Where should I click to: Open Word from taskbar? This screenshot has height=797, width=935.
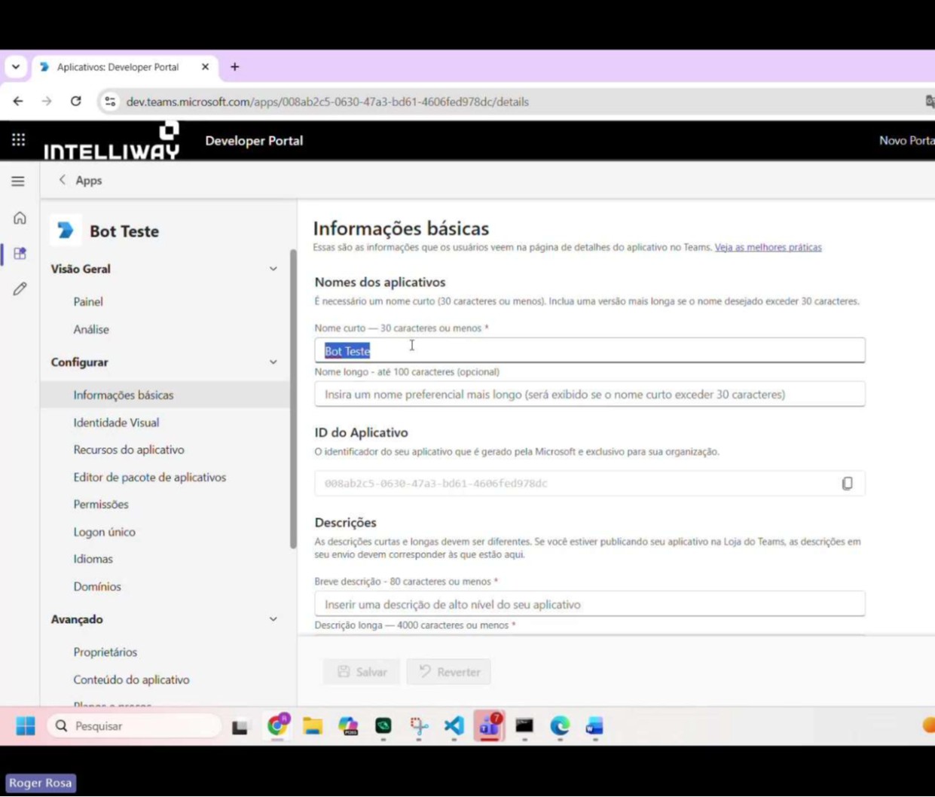point(594,725)
